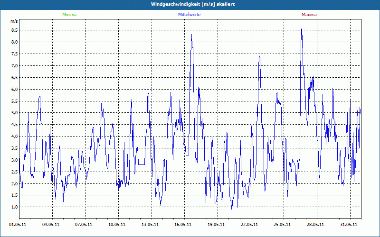Screen dimensions: 380x237
Task: Click the 25.05.11 date label
Action: click(282, 225)
